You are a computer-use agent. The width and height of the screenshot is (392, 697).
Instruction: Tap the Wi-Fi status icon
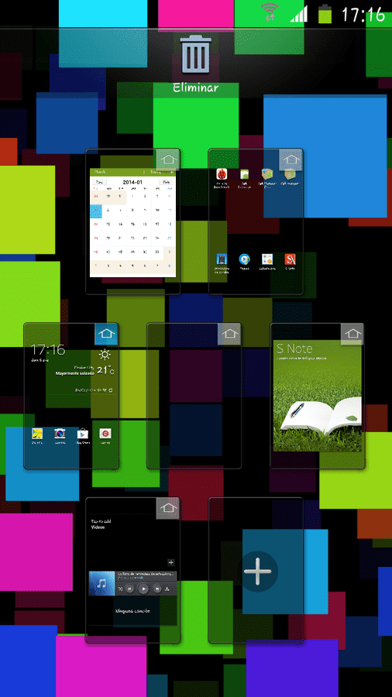pos(270,12)
